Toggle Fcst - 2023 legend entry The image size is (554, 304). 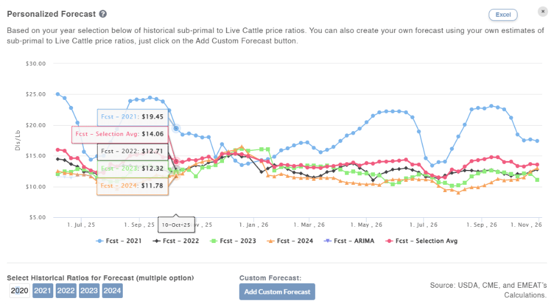click(234, 241)
